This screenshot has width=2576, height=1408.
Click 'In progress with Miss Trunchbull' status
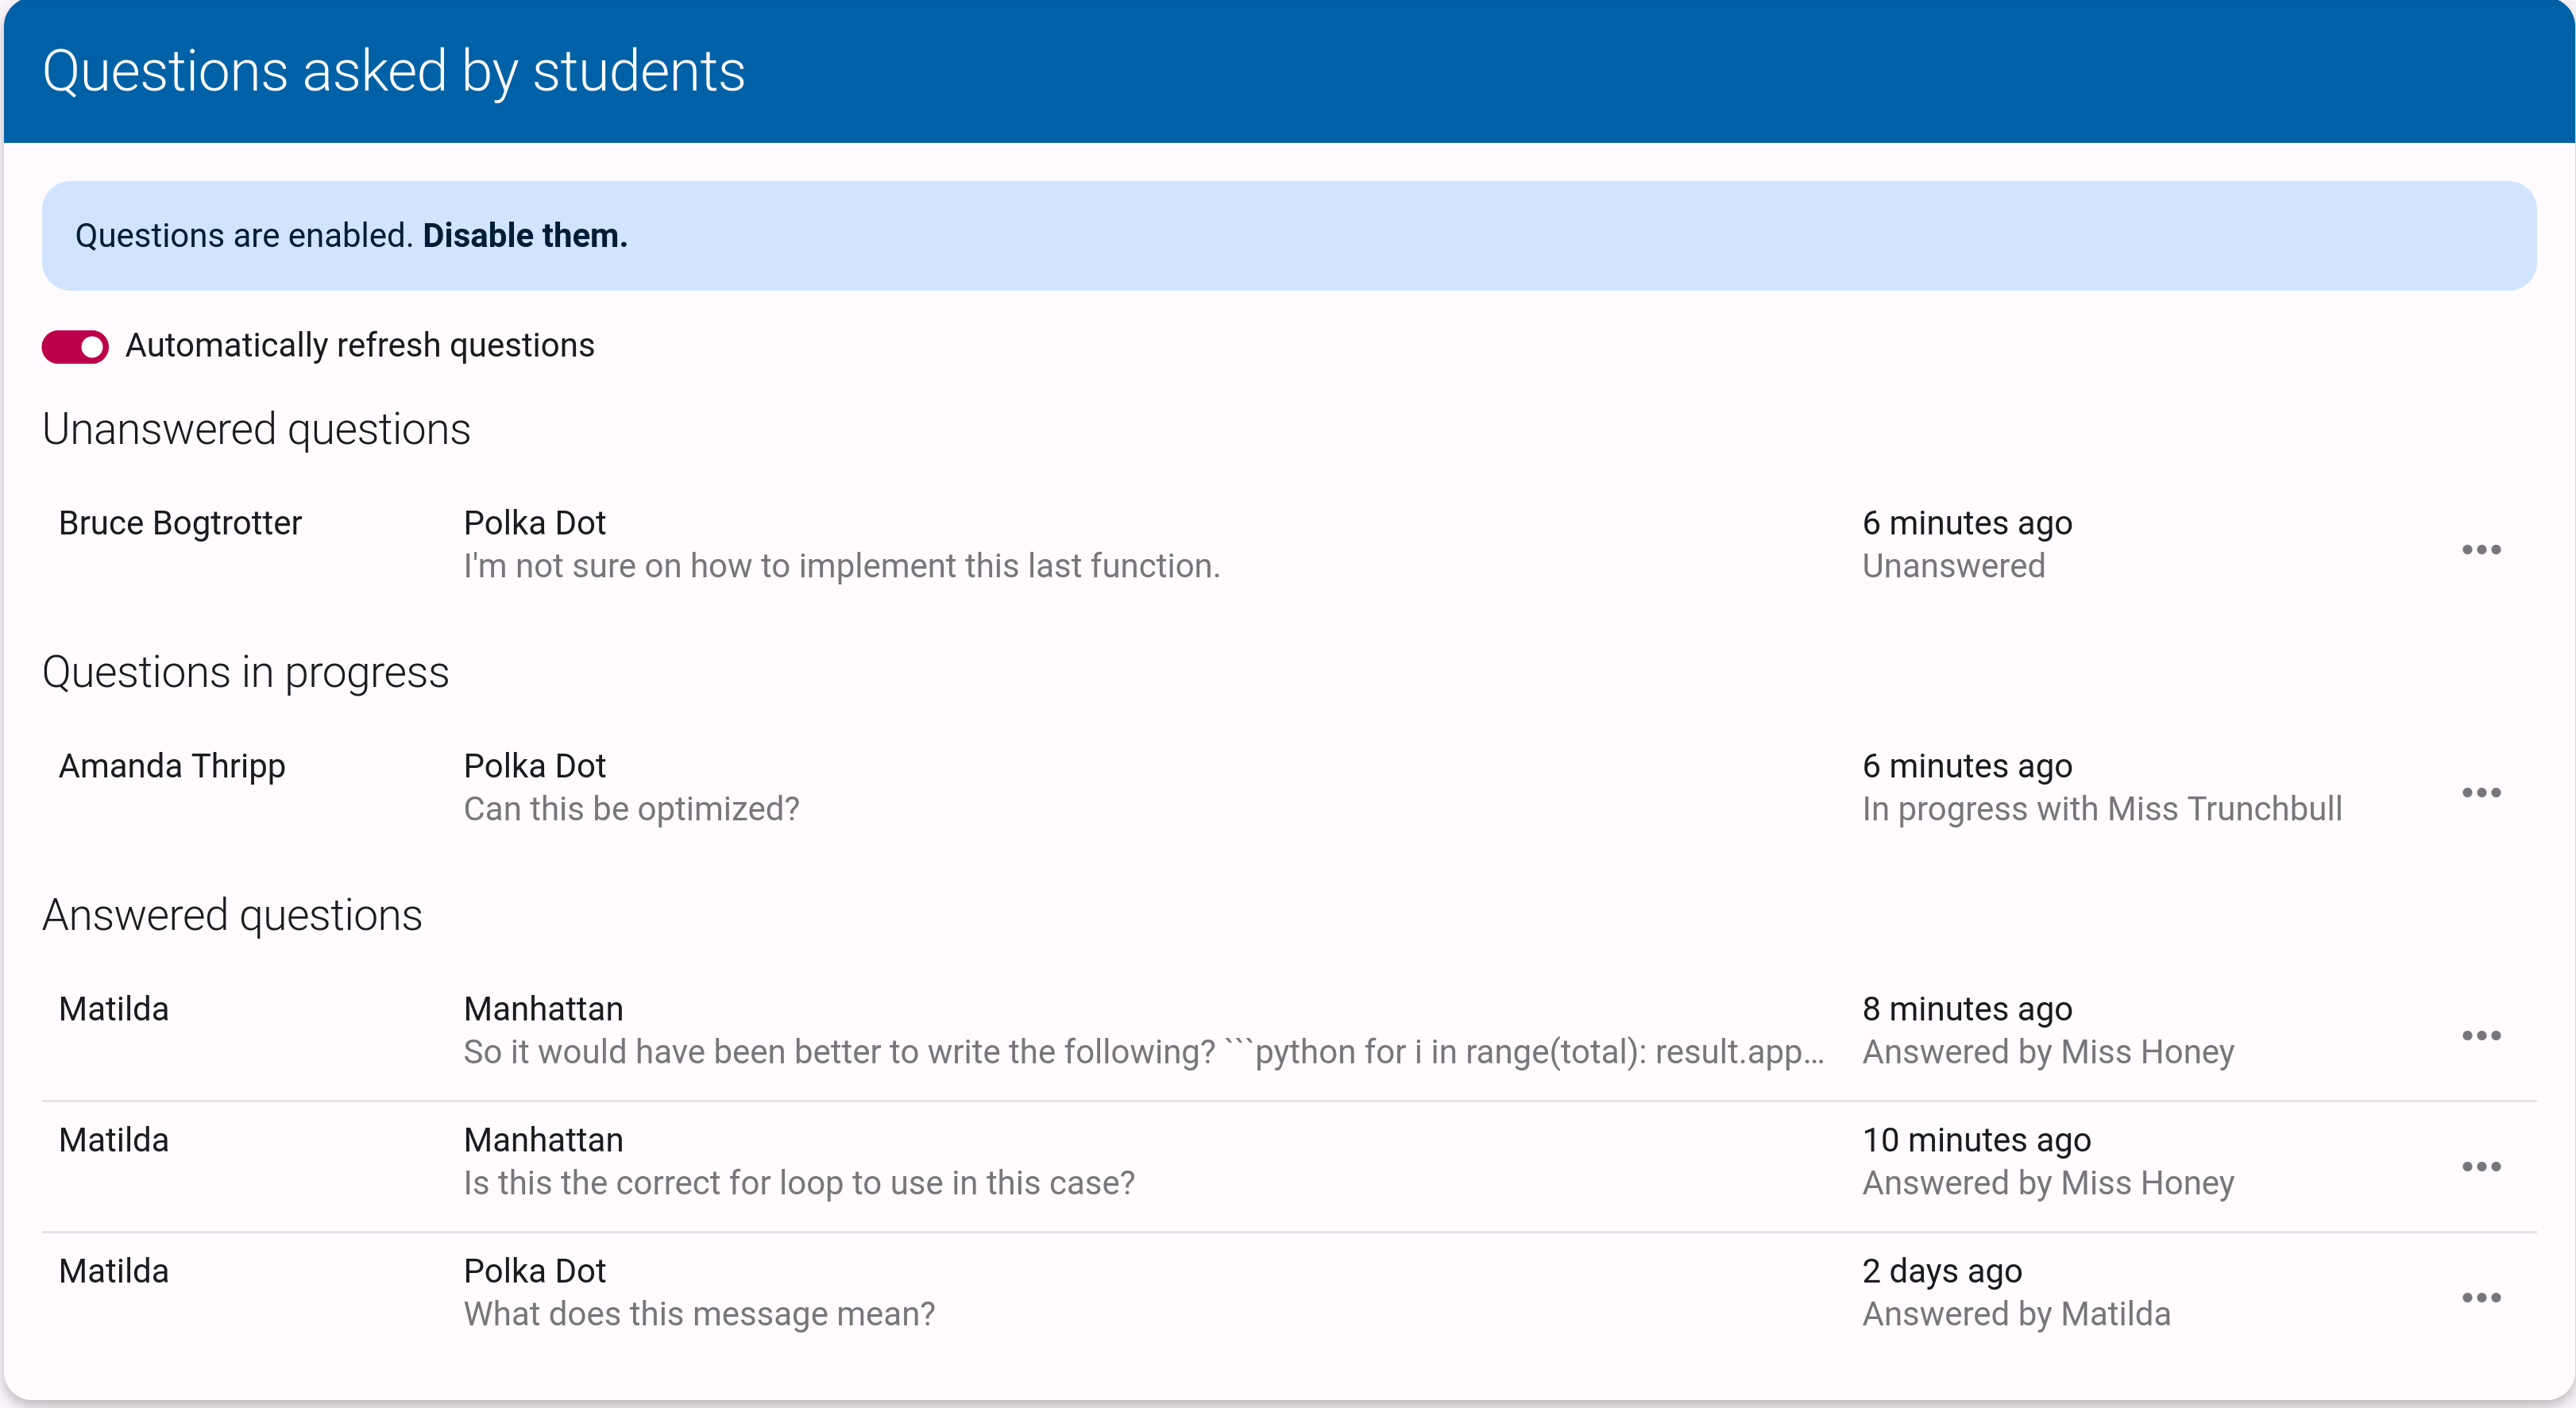[x=2102, y=809]
